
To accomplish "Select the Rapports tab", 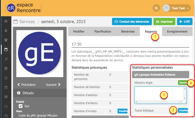I will tap(151, 32).
